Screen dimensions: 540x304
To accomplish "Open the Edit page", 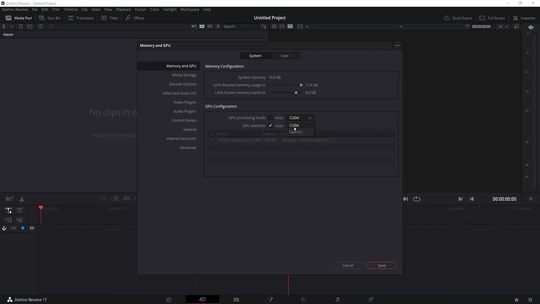I will [x=236, y=300].
